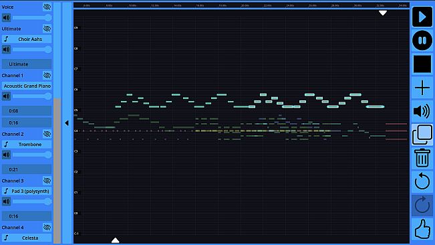Select Channel 3 label
Screen dimensions: 435x245
[13, 181]
